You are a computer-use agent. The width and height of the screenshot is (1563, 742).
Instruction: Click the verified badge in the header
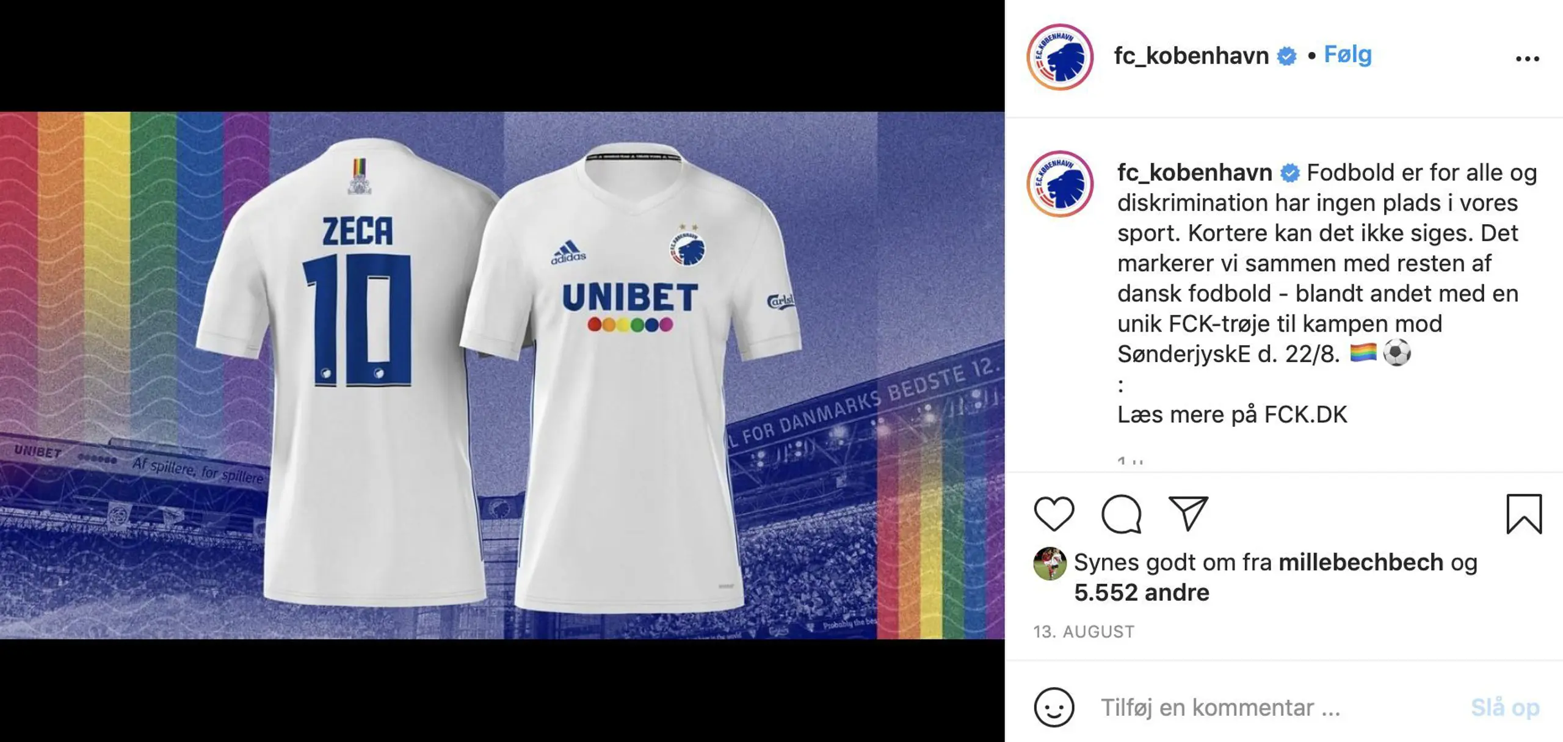click(x=1286, y=56)
